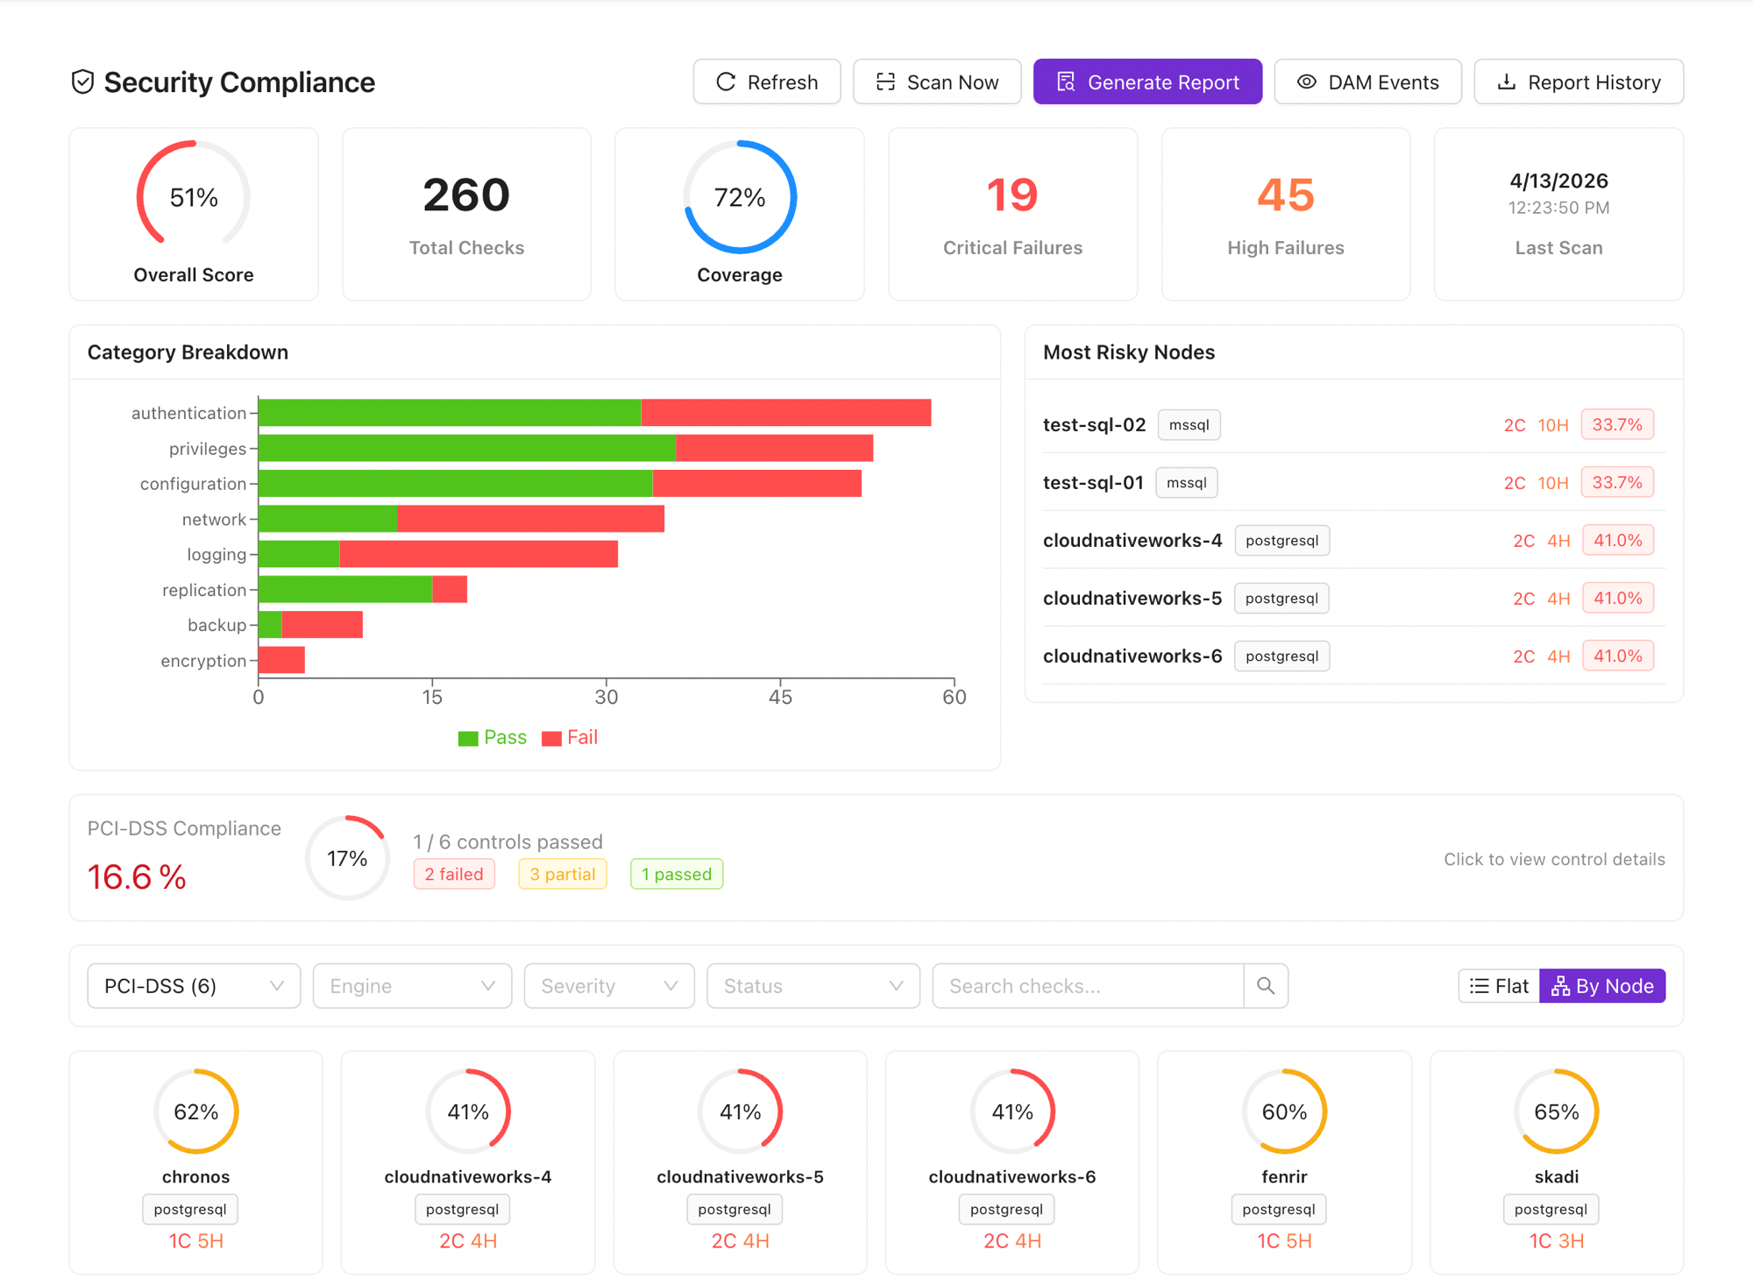
Task: Click 'Click to view control details' link
Action: (x=1553, y=859)
